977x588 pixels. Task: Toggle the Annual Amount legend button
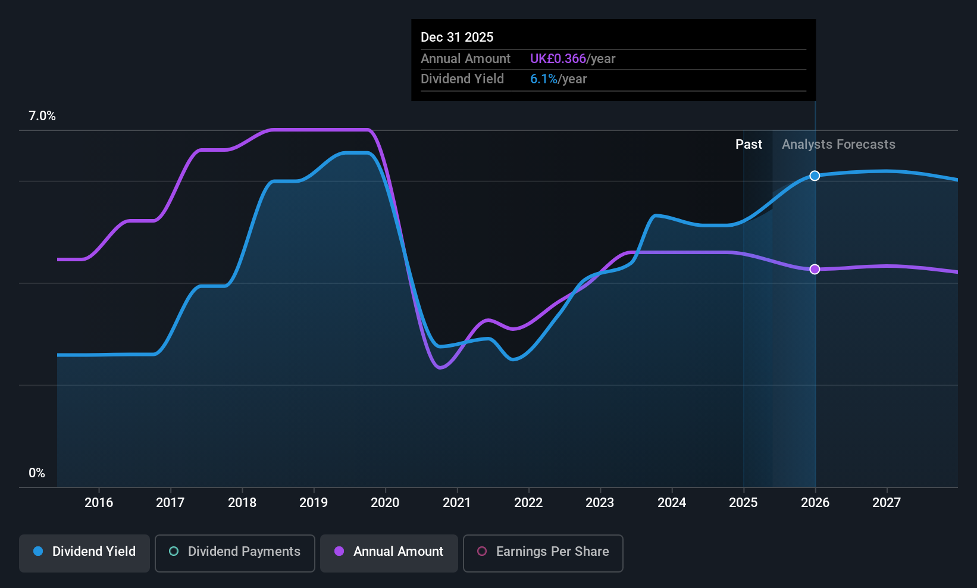point(389,553)
